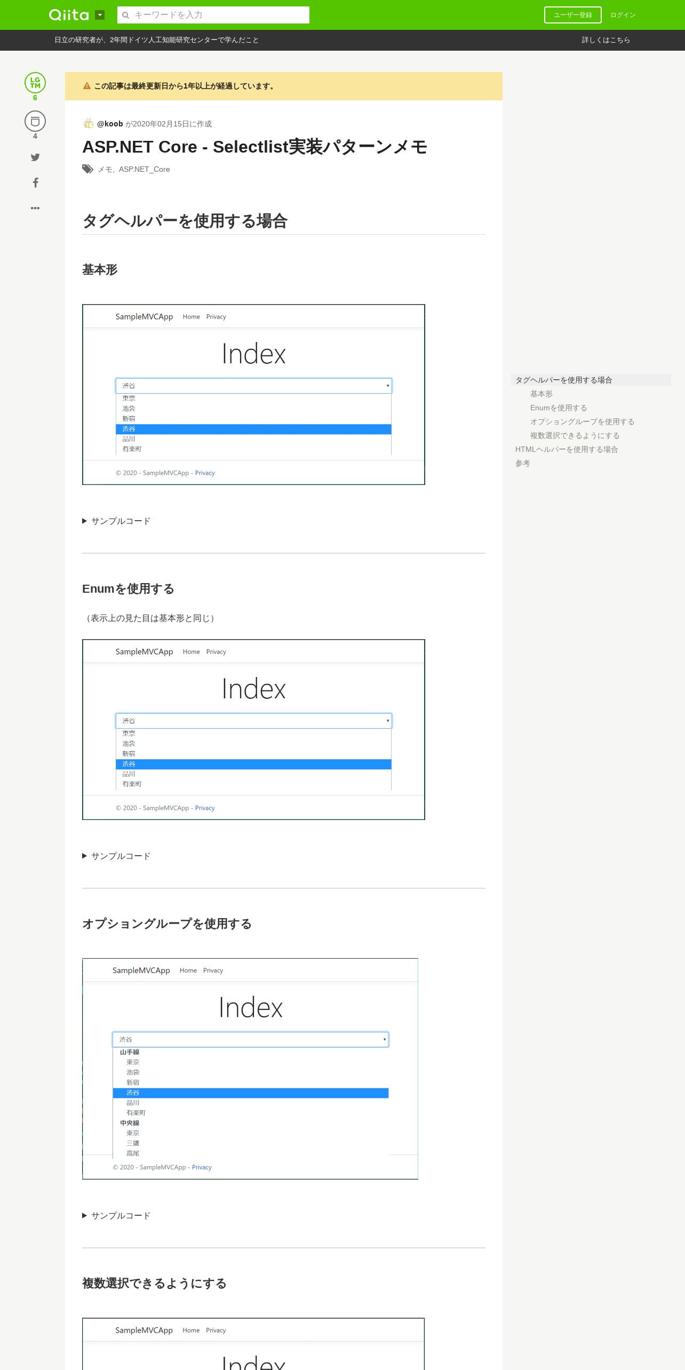Click the Qiita logo

pyautogui.click(x=69, y=15)
